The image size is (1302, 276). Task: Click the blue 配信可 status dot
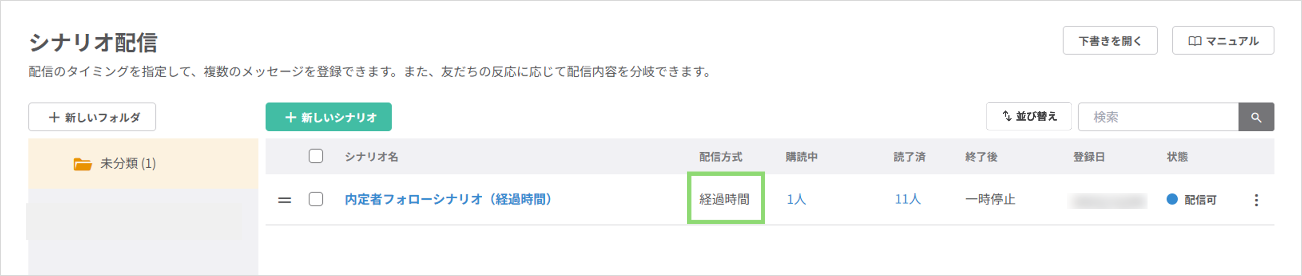1172,199
